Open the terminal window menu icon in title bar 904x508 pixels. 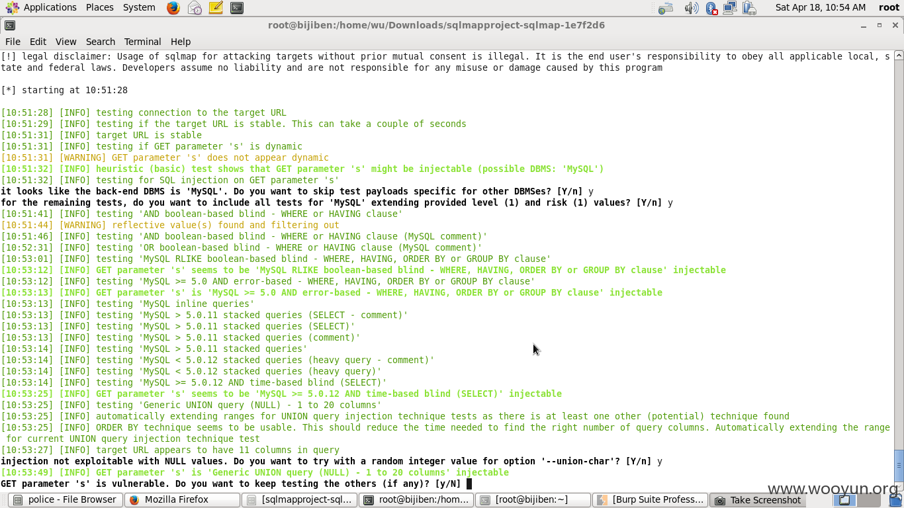point(9,25)
